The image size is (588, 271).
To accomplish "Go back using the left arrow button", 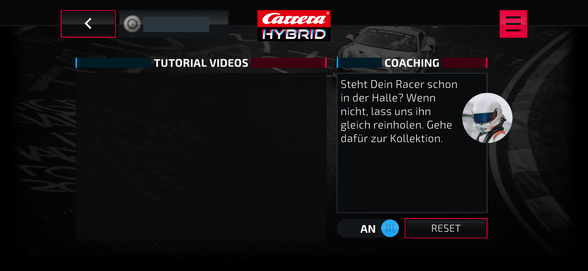I will [x=88, y=24].
